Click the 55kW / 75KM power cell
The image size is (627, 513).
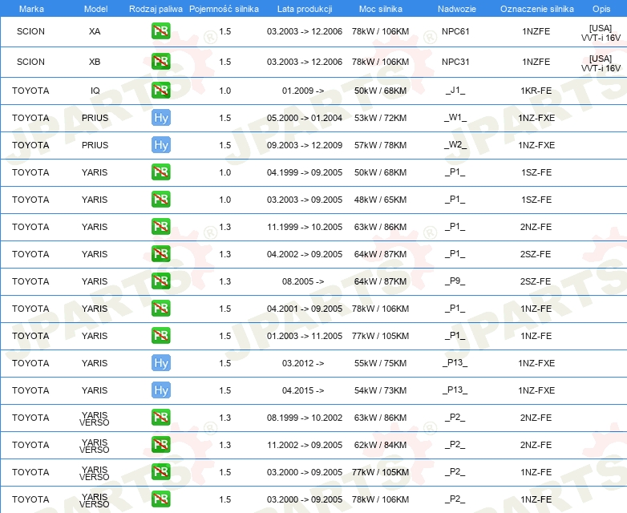pyautogui.click(x=380, y=362)
